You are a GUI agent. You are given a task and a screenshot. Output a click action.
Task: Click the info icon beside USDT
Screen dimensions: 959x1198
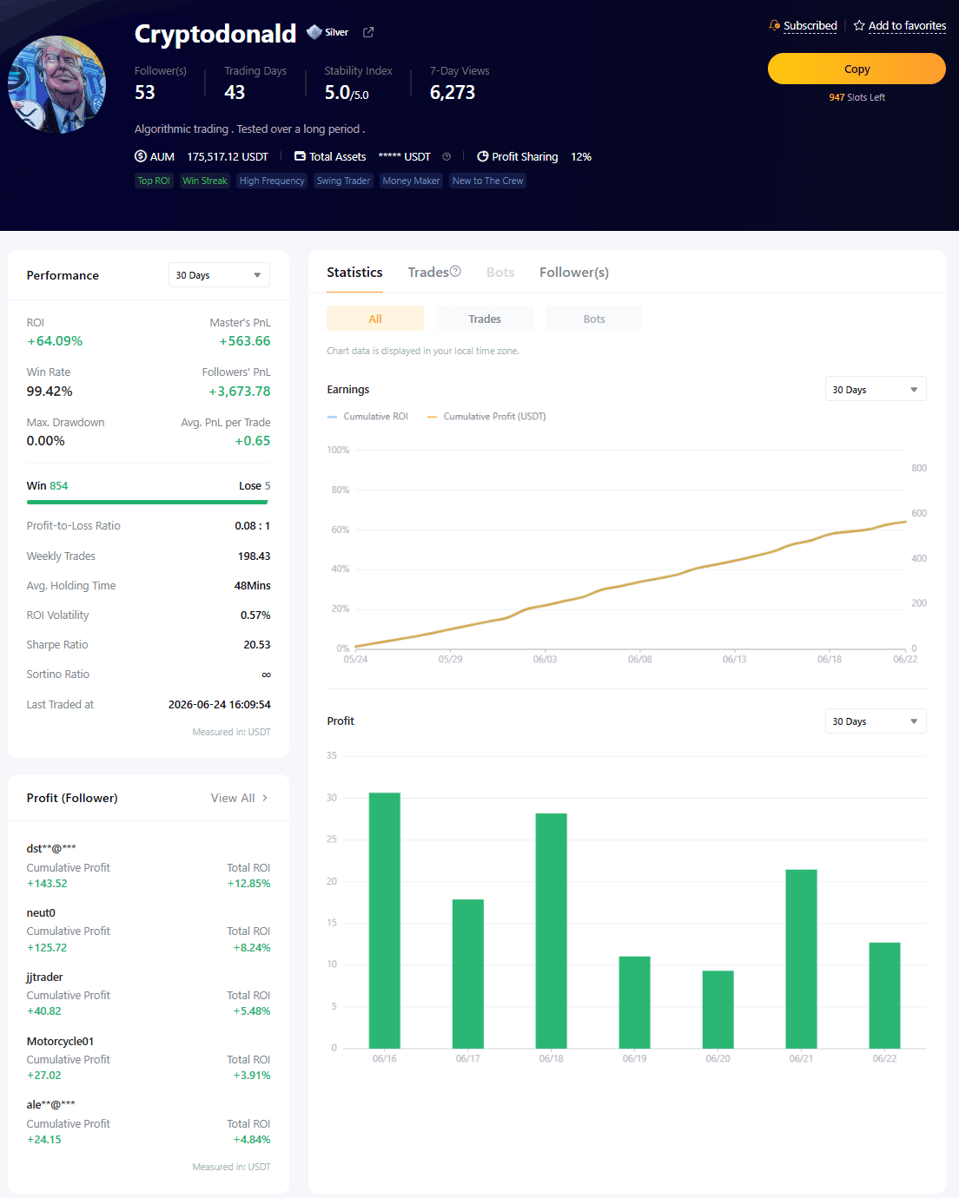(446, 157)
